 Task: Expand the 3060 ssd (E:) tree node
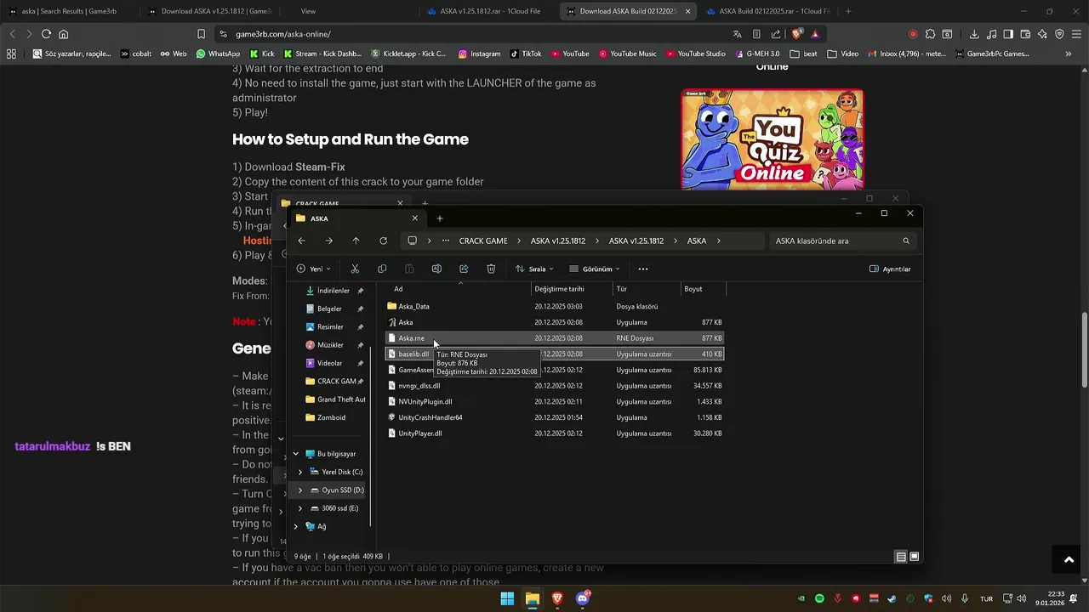click(299, 508)
